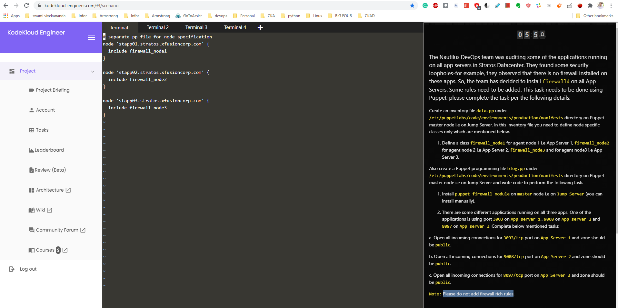
Task: Click Community Forum's external link icon
Action: 83,230
